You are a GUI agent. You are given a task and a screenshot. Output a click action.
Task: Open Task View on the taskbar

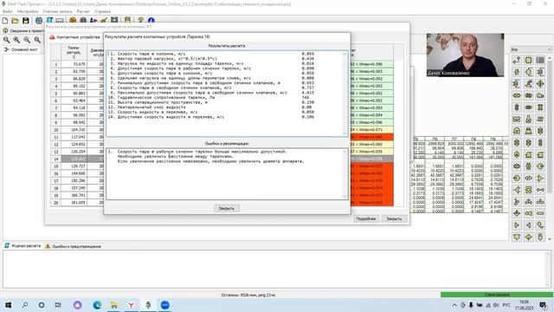pos(58,305)
